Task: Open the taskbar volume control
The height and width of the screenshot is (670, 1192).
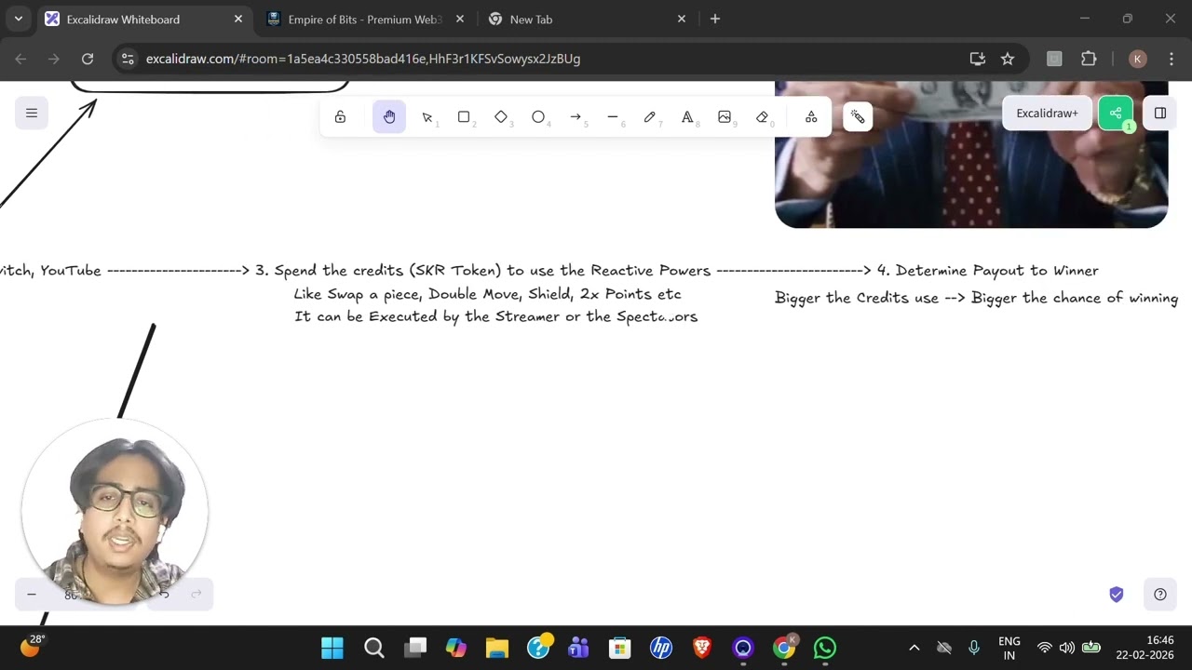Action: click(x=1067, y=648)
